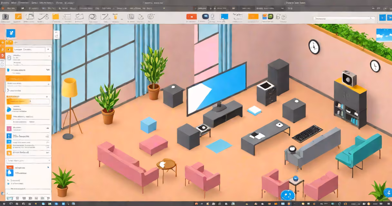Screen dimensions: 392x206
Task: Open the framed square picture tool
Action: point(131,16)
